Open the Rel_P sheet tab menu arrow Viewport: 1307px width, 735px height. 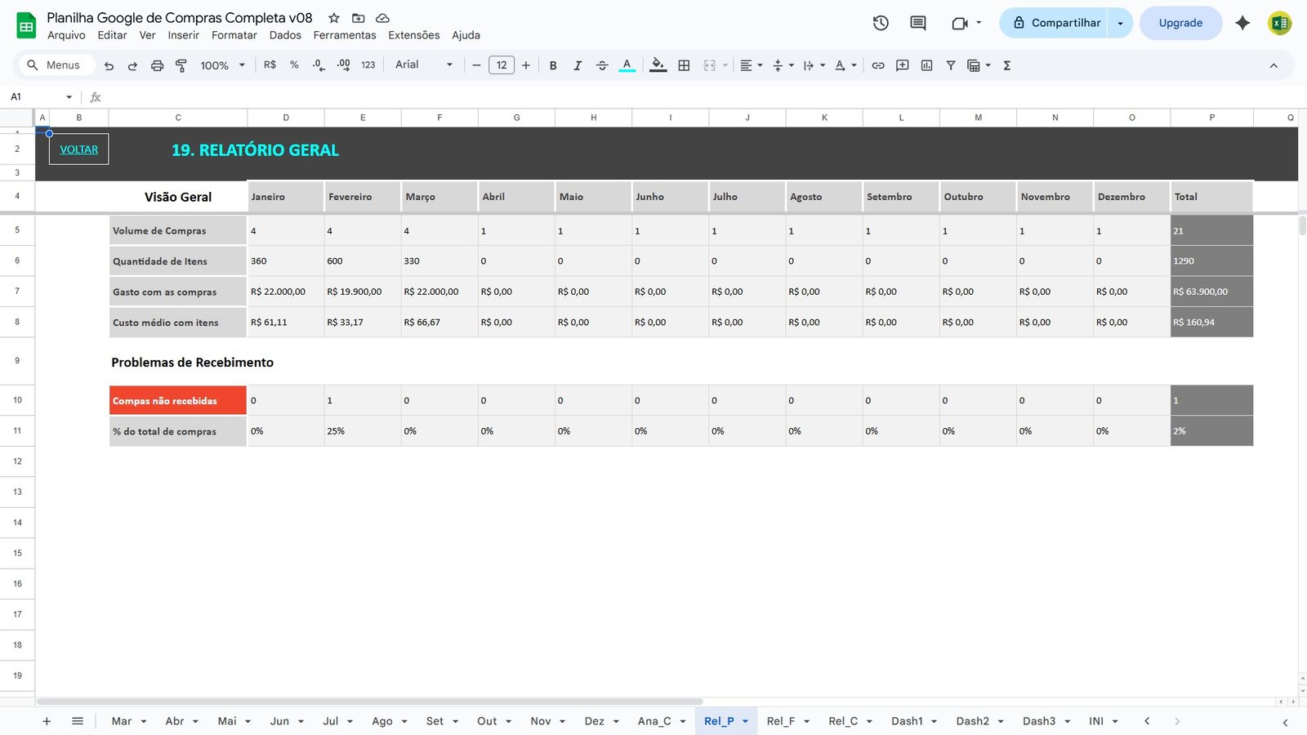744,721
